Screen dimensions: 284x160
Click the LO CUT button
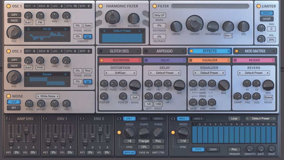coord(266,19)
